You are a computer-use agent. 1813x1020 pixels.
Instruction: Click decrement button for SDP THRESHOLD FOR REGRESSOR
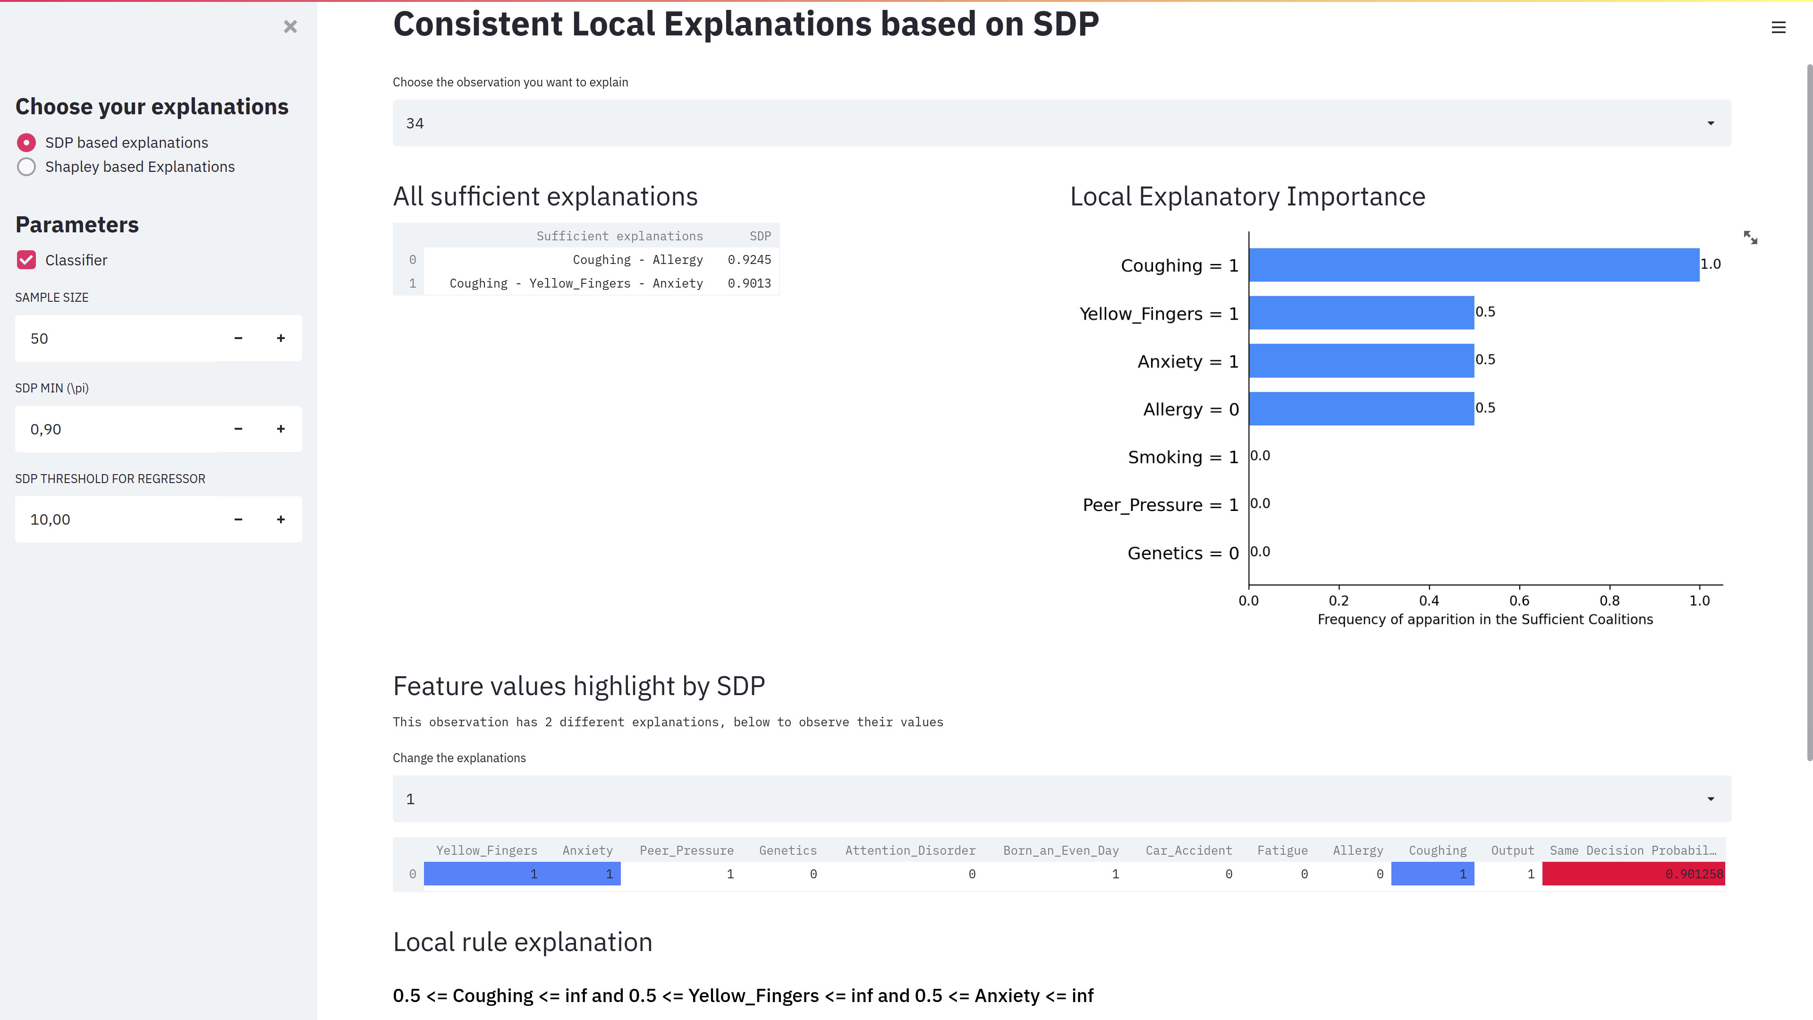point(239,518)
